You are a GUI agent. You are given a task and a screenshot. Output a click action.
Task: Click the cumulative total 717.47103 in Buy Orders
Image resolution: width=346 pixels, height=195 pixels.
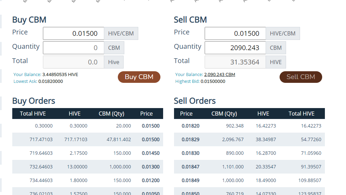(x=41, y=139)
